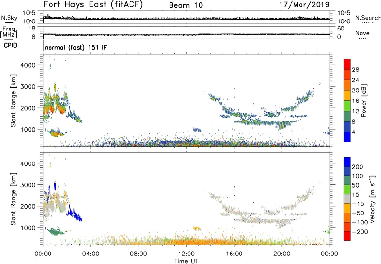381x264 pixels.
Task: Click the "−50" value on the velocity scale
Action: tap(358, 213)
